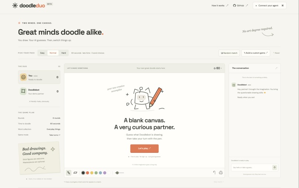Select the Hard pace option

(63, 53)
